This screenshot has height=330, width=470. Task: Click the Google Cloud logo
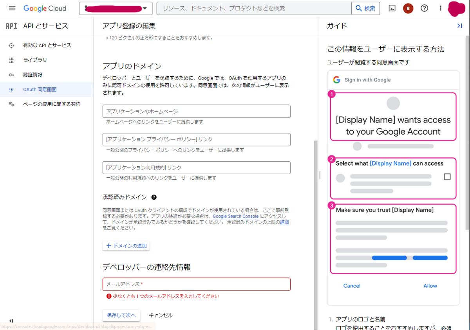(x=45, y=8)
